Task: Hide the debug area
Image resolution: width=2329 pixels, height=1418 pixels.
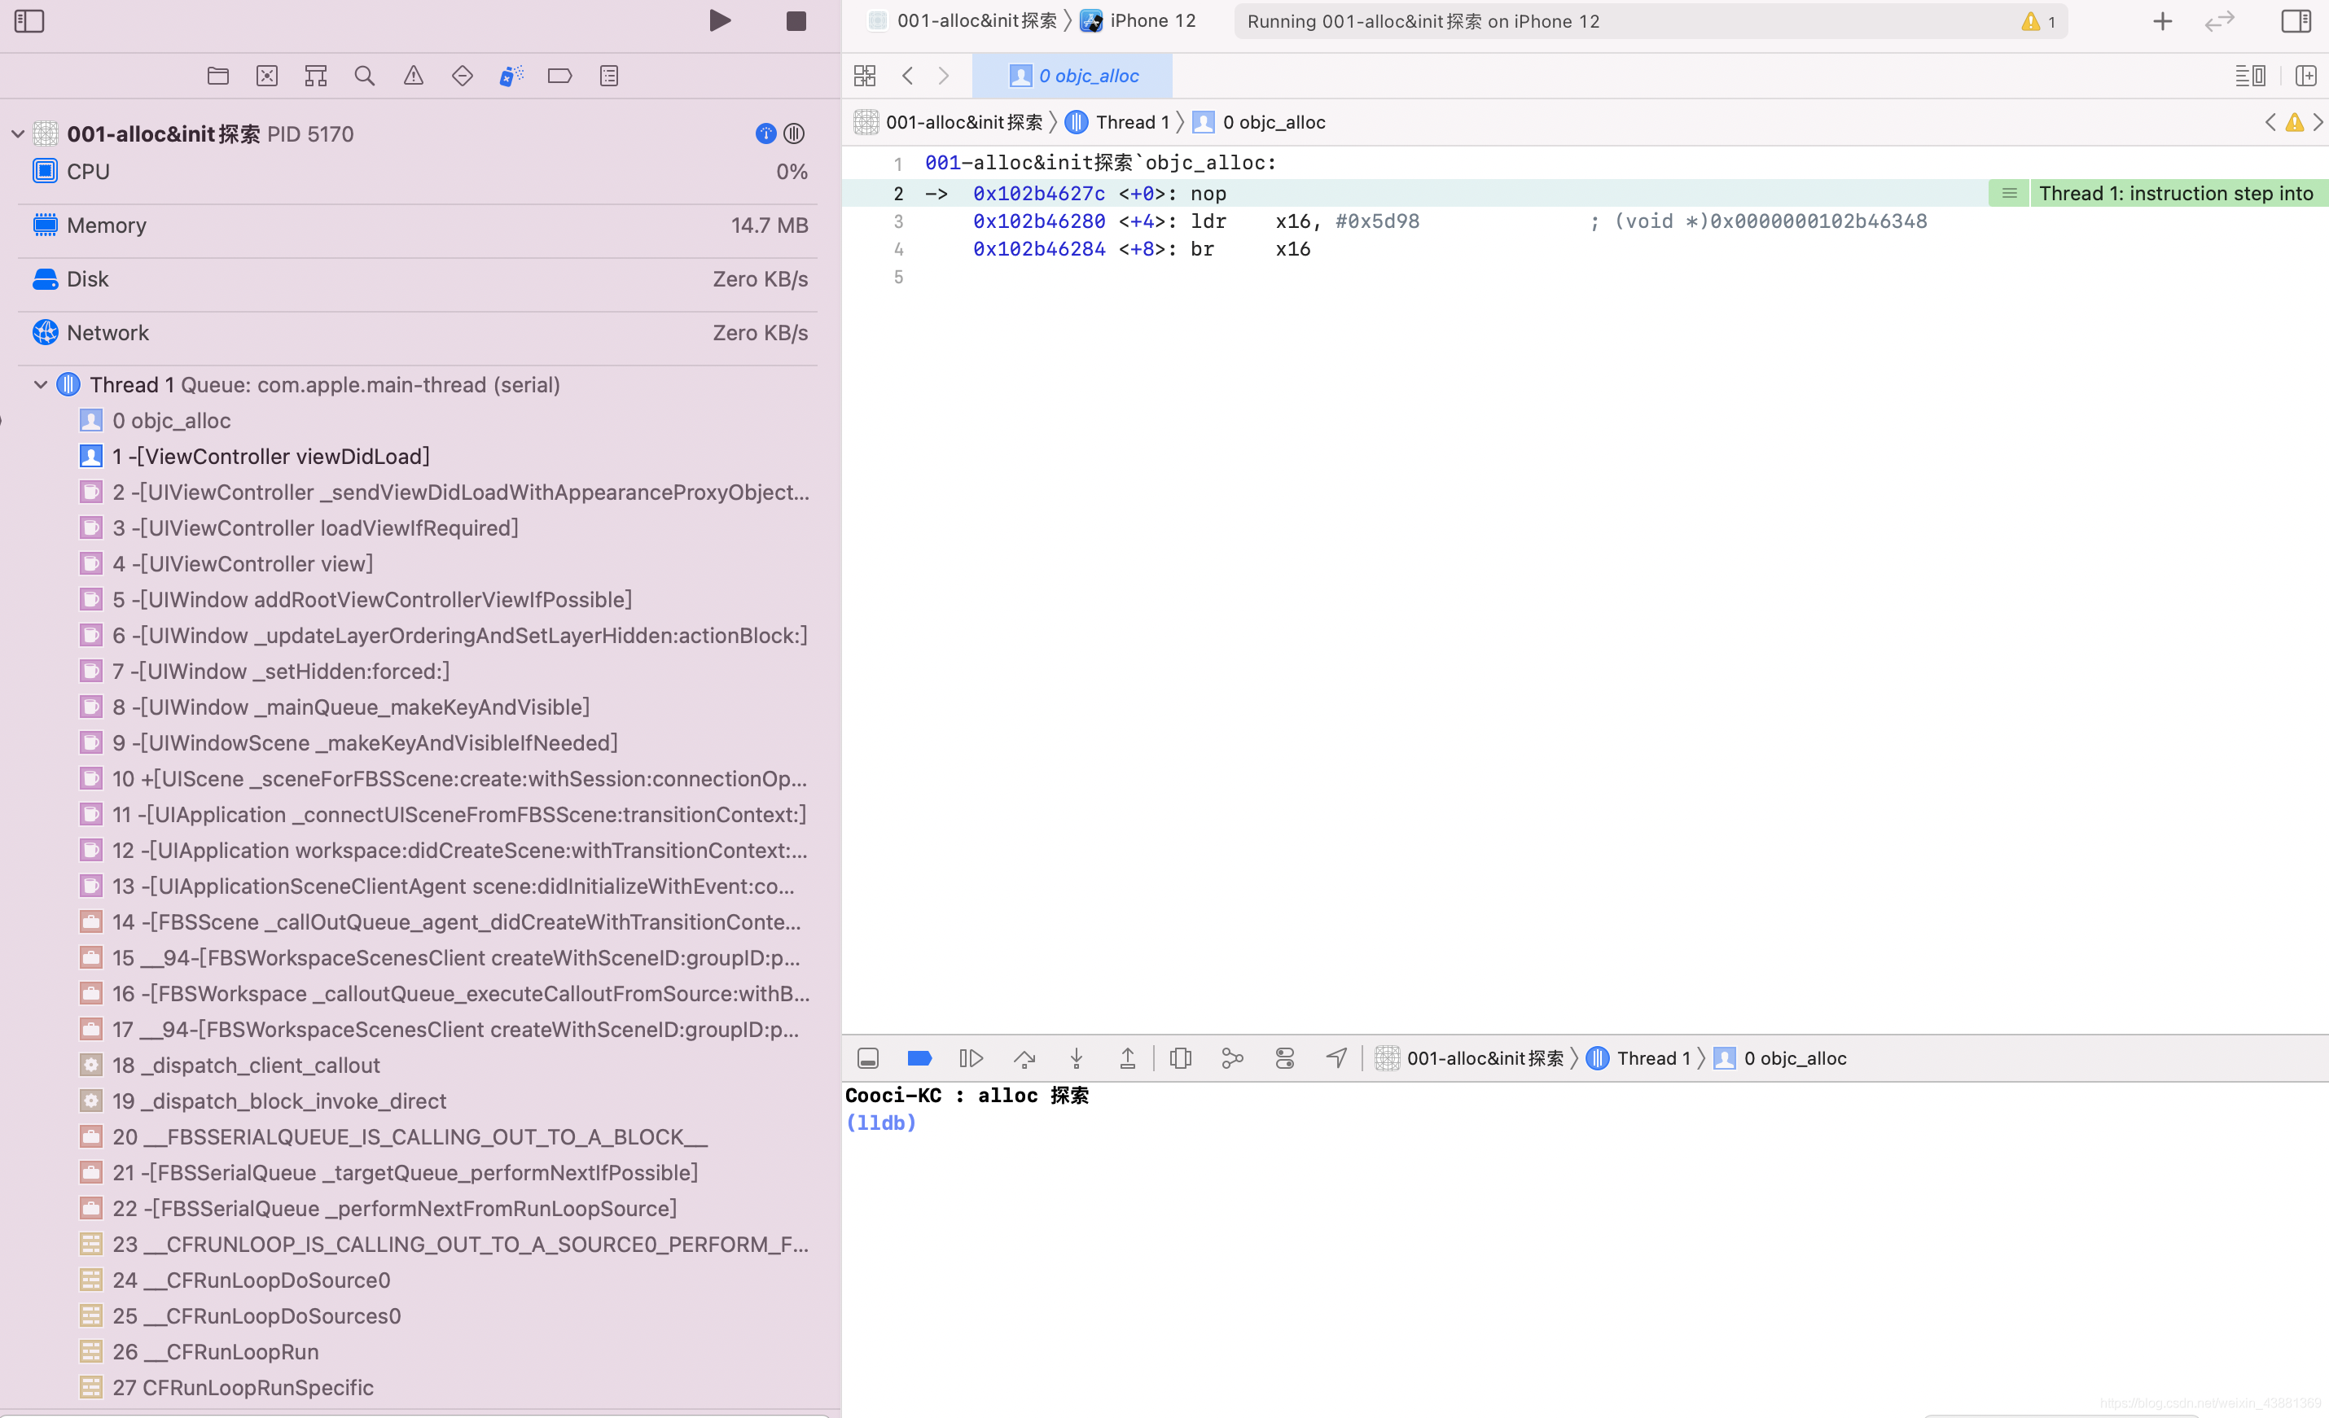Action: click(868, 1058)
